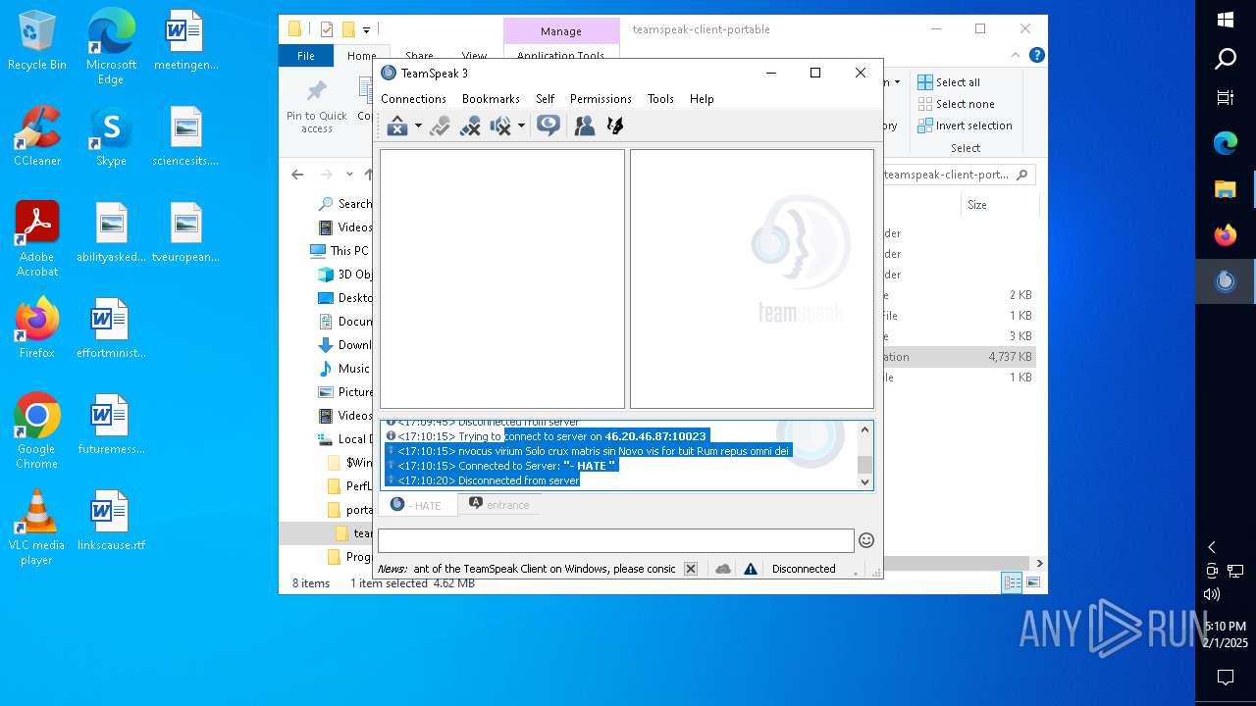This screenshot has width=1256, height=706.
Task: Open the Permissions menu in TeamSpeak
Action: tap(601, 99)
